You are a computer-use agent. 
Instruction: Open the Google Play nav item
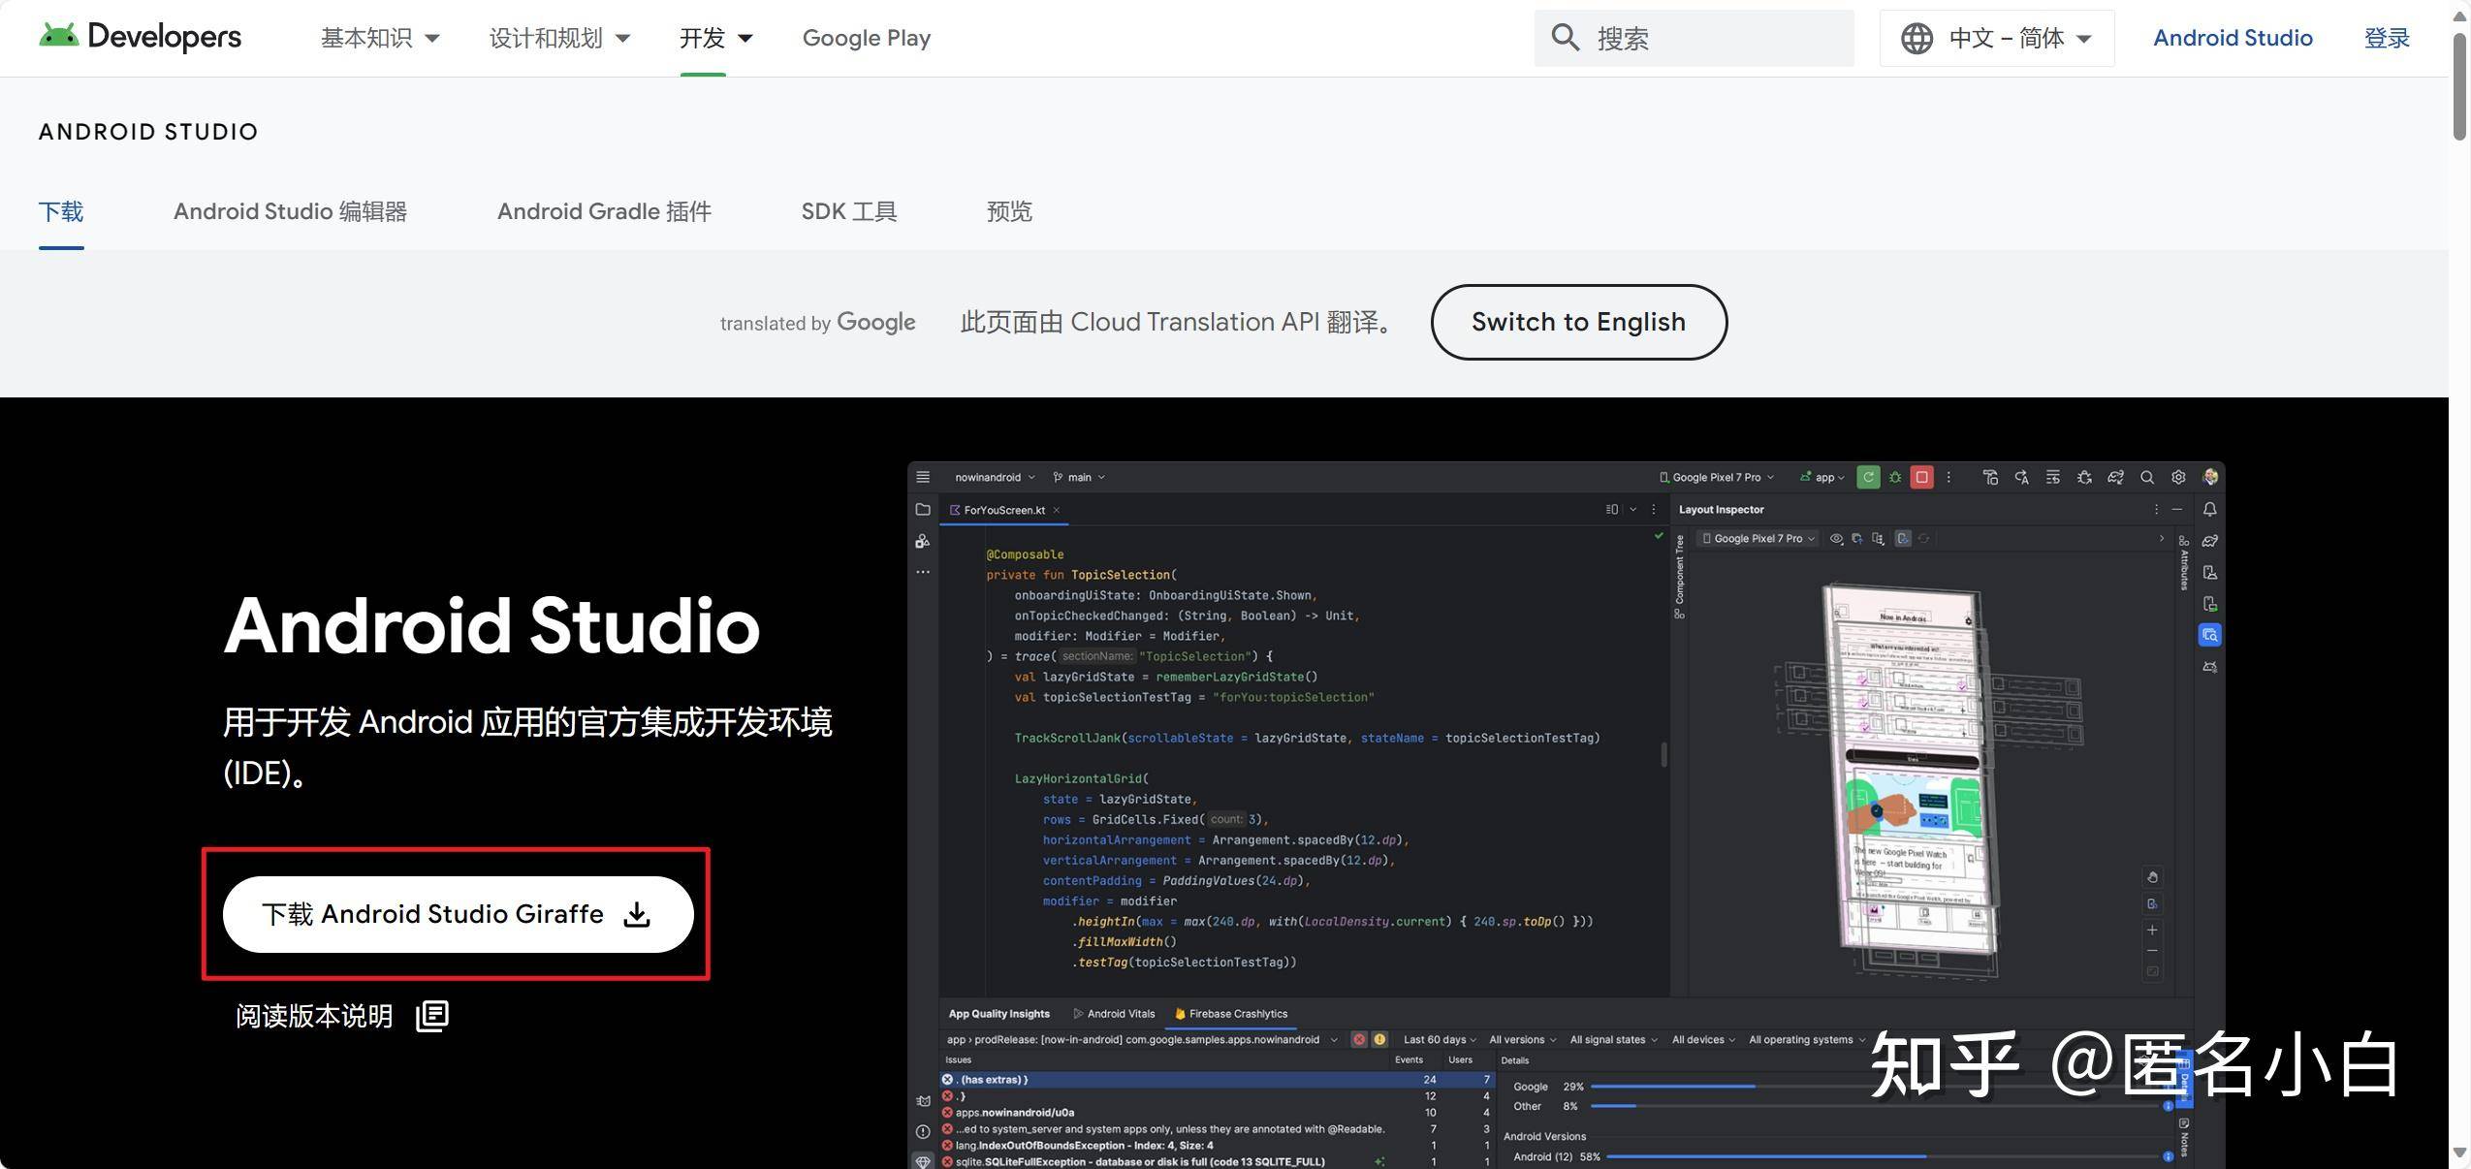(866, 38)
